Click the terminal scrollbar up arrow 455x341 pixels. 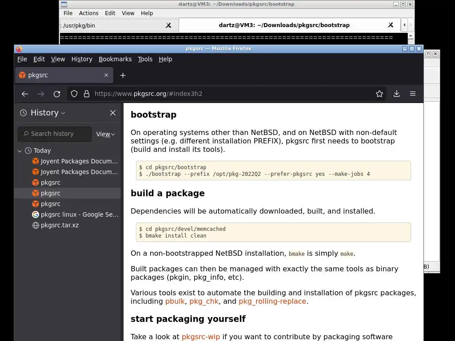pos(411,36)
